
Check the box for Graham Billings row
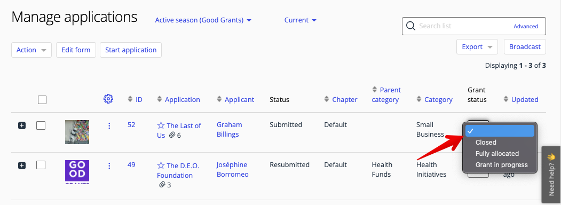click(x=41, y=125)
